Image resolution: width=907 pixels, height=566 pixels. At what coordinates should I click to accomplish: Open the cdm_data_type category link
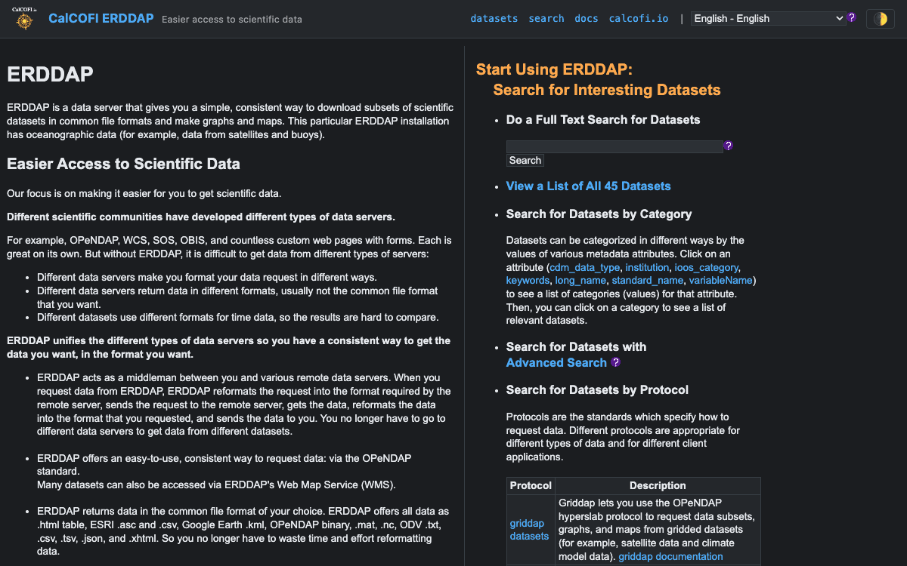click(x=585, y=267)
